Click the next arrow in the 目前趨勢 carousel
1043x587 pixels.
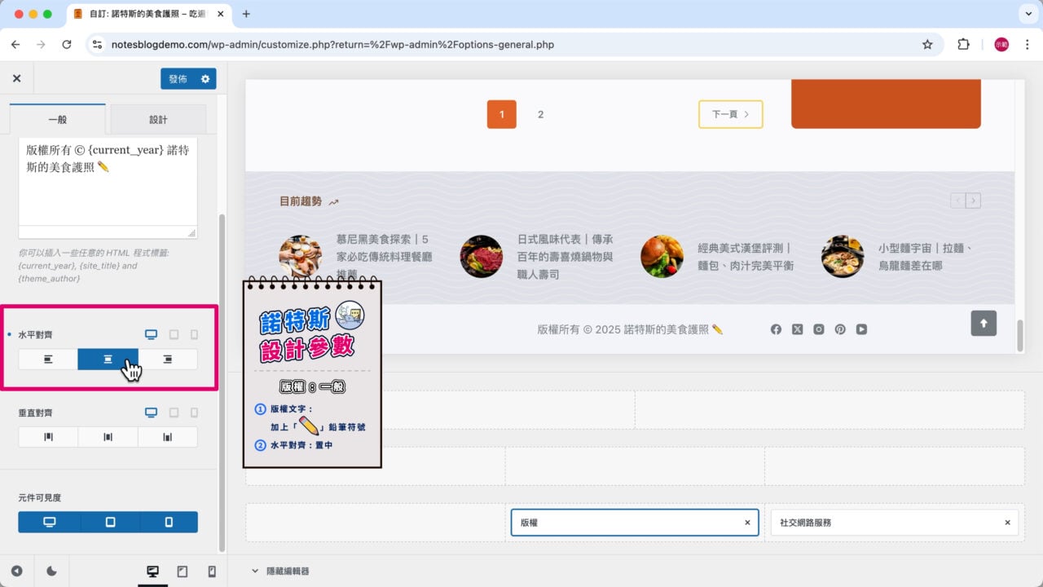pyautogui.click(x=974, y=200)
